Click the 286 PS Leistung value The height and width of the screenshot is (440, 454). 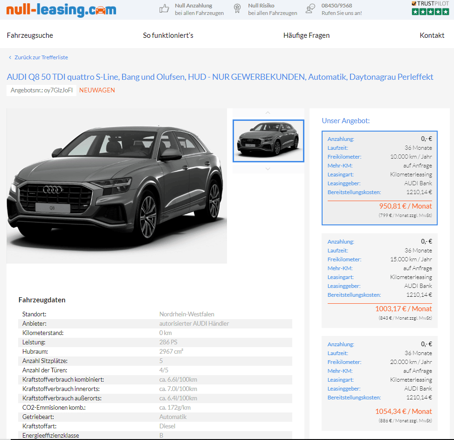pos(168,342)
